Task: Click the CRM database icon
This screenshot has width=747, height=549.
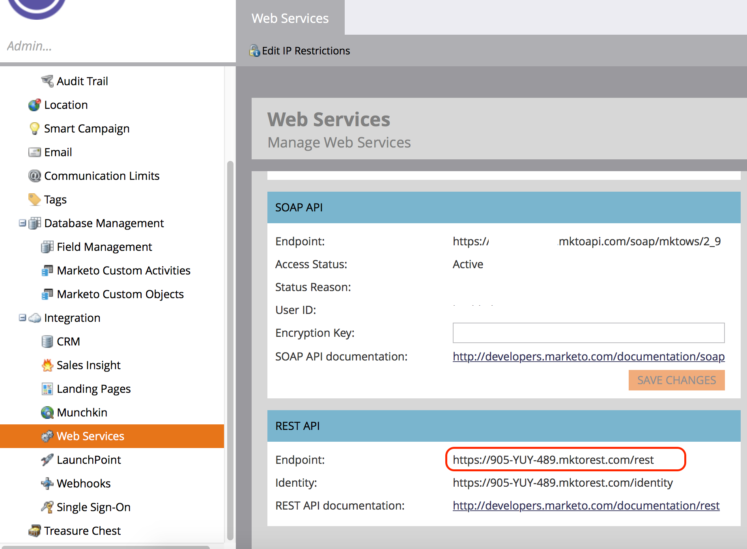Action: pyautogui.click(x=47, y=342)
